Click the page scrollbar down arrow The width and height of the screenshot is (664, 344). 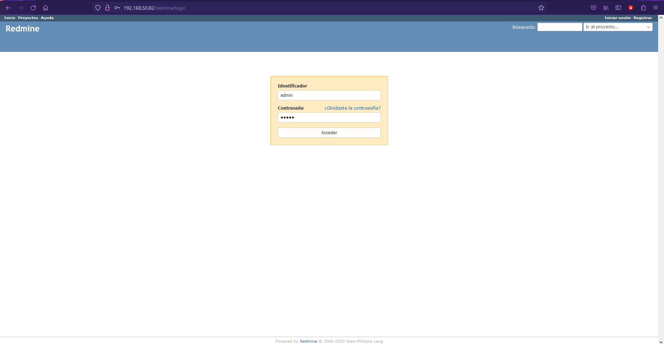pos(661,342)
